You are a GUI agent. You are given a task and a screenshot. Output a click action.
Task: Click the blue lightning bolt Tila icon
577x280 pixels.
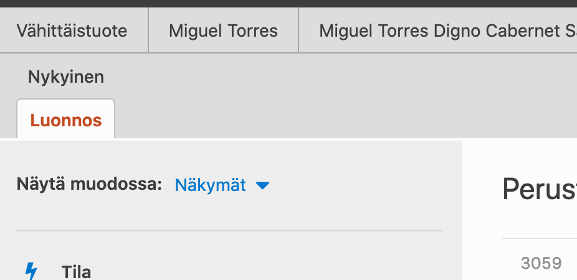(x=31, y=271)
